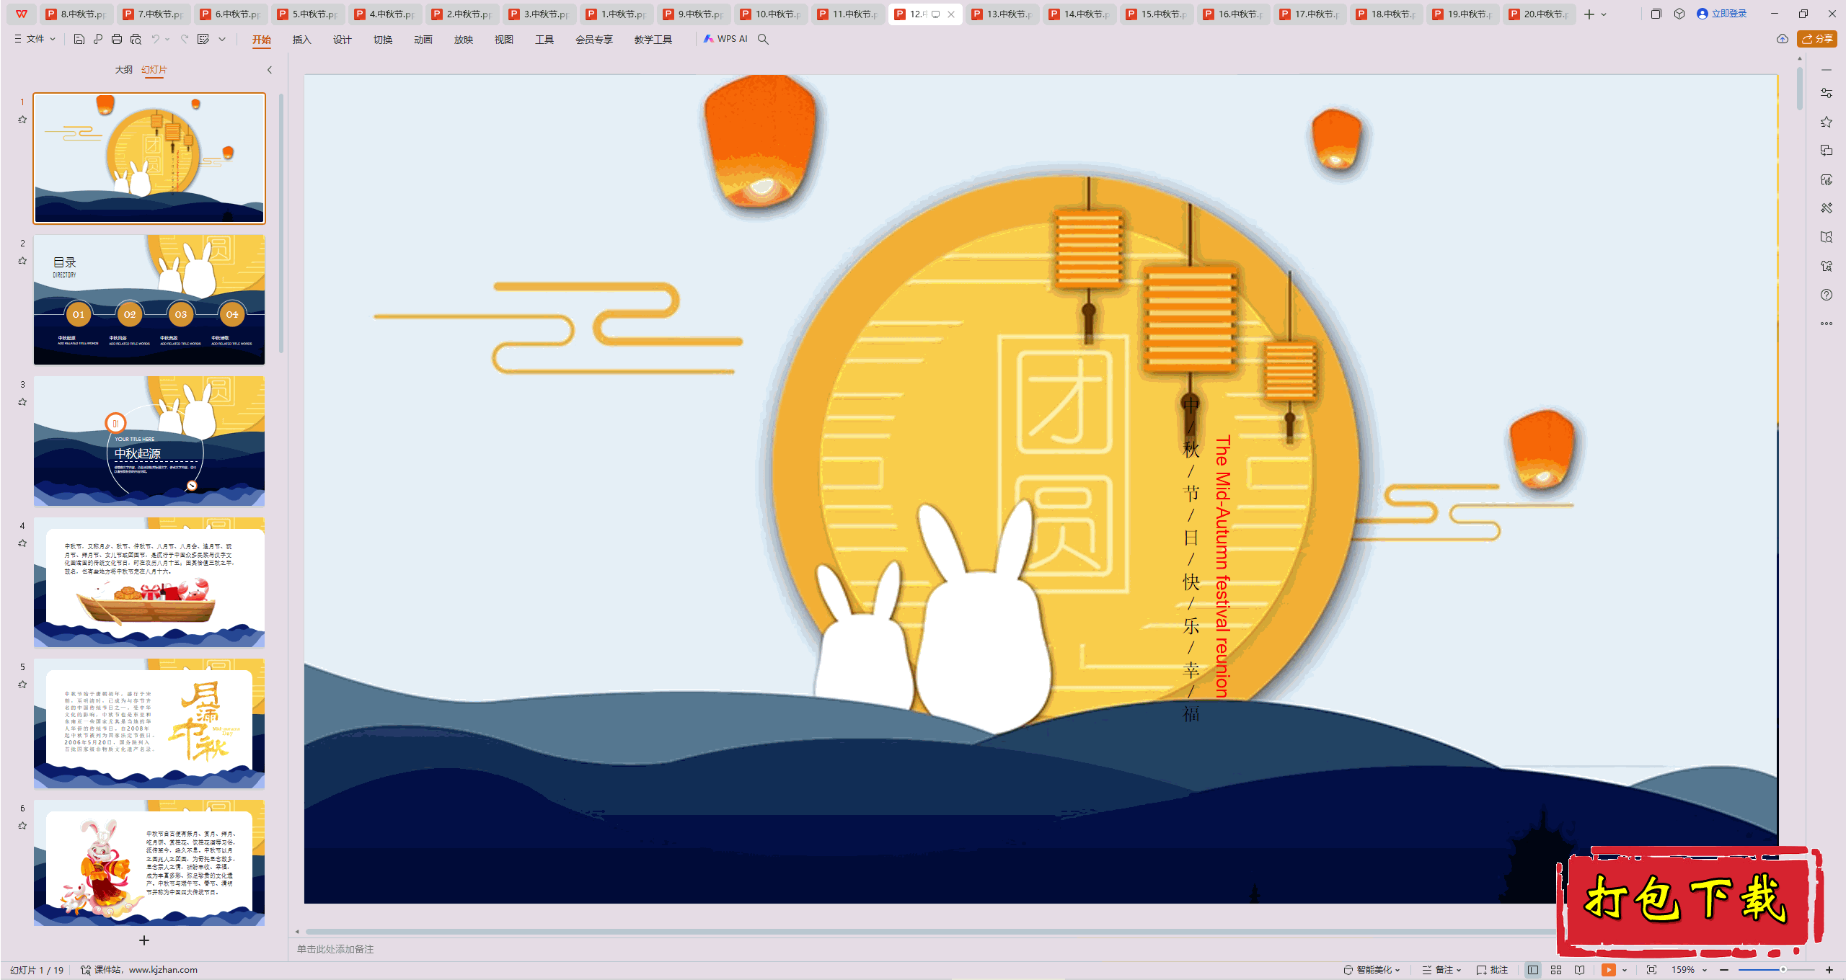Click the Save icon in quick toolbar
1846x980 pixels.
click(79, 39)
